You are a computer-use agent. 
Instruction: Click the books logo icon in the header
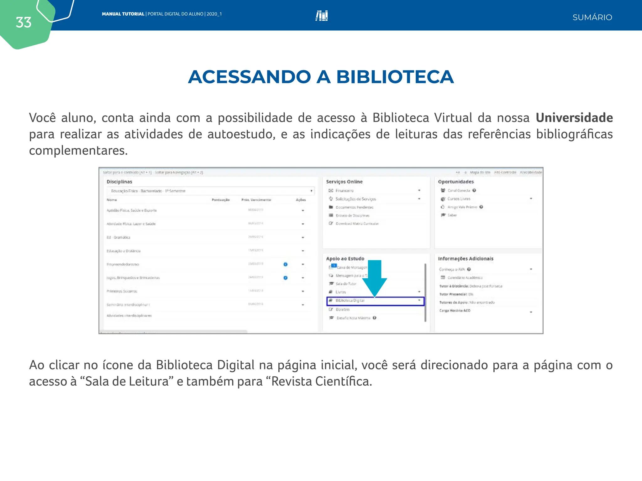click(322, 16)
